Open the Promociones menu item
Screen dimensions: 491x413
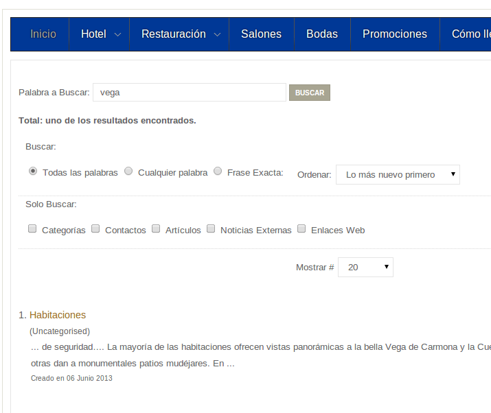(395, 34)
